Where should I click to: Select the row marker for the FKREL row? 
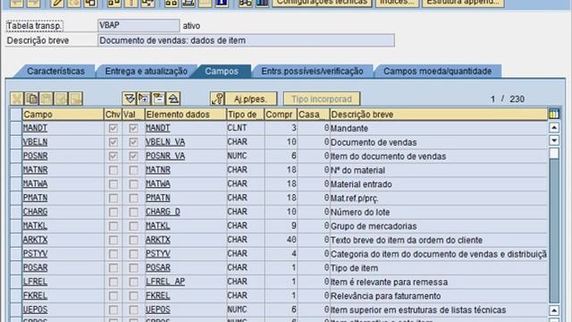coord(16,296)
